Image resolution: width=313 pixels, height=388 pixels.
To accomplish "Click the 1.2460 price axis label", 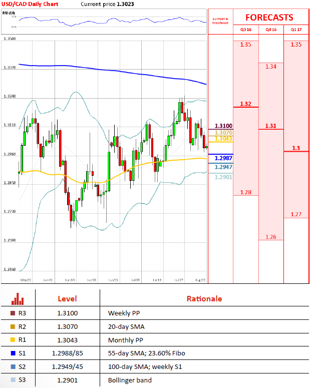I will 10,269.
